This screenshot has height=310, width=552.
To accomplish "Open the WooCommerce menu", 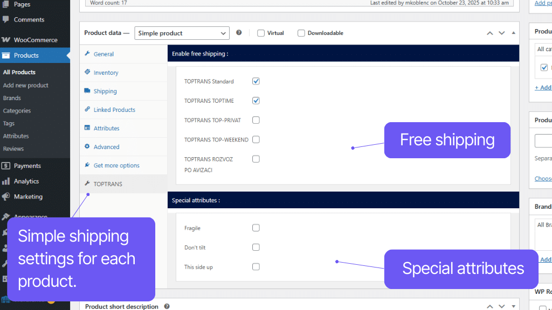I will tap(35, 40).
